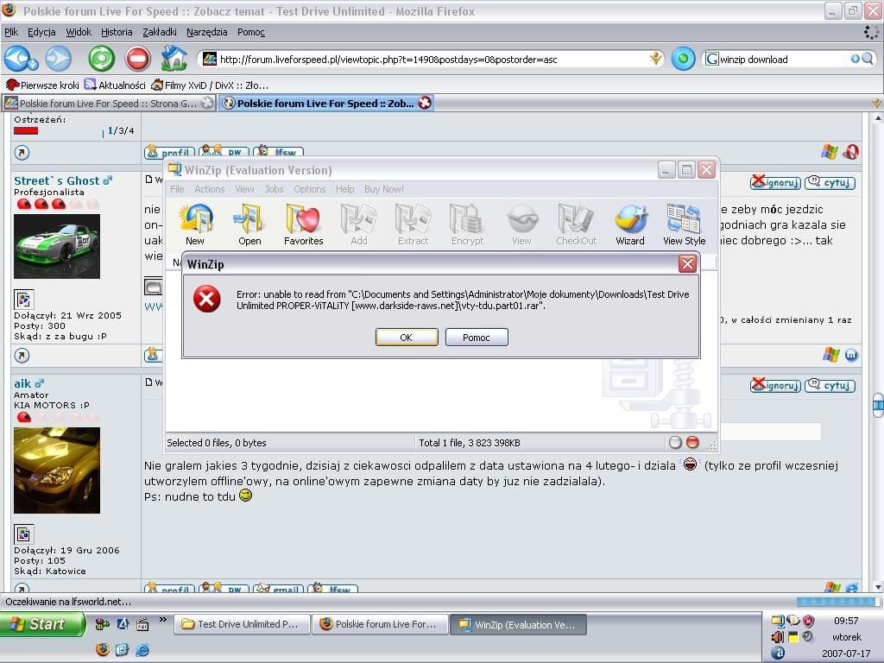The width and height of the screenshot is (884, 663).
Task: Open the Filmy XviD / DivX bookmark
Action: (210, 85)
